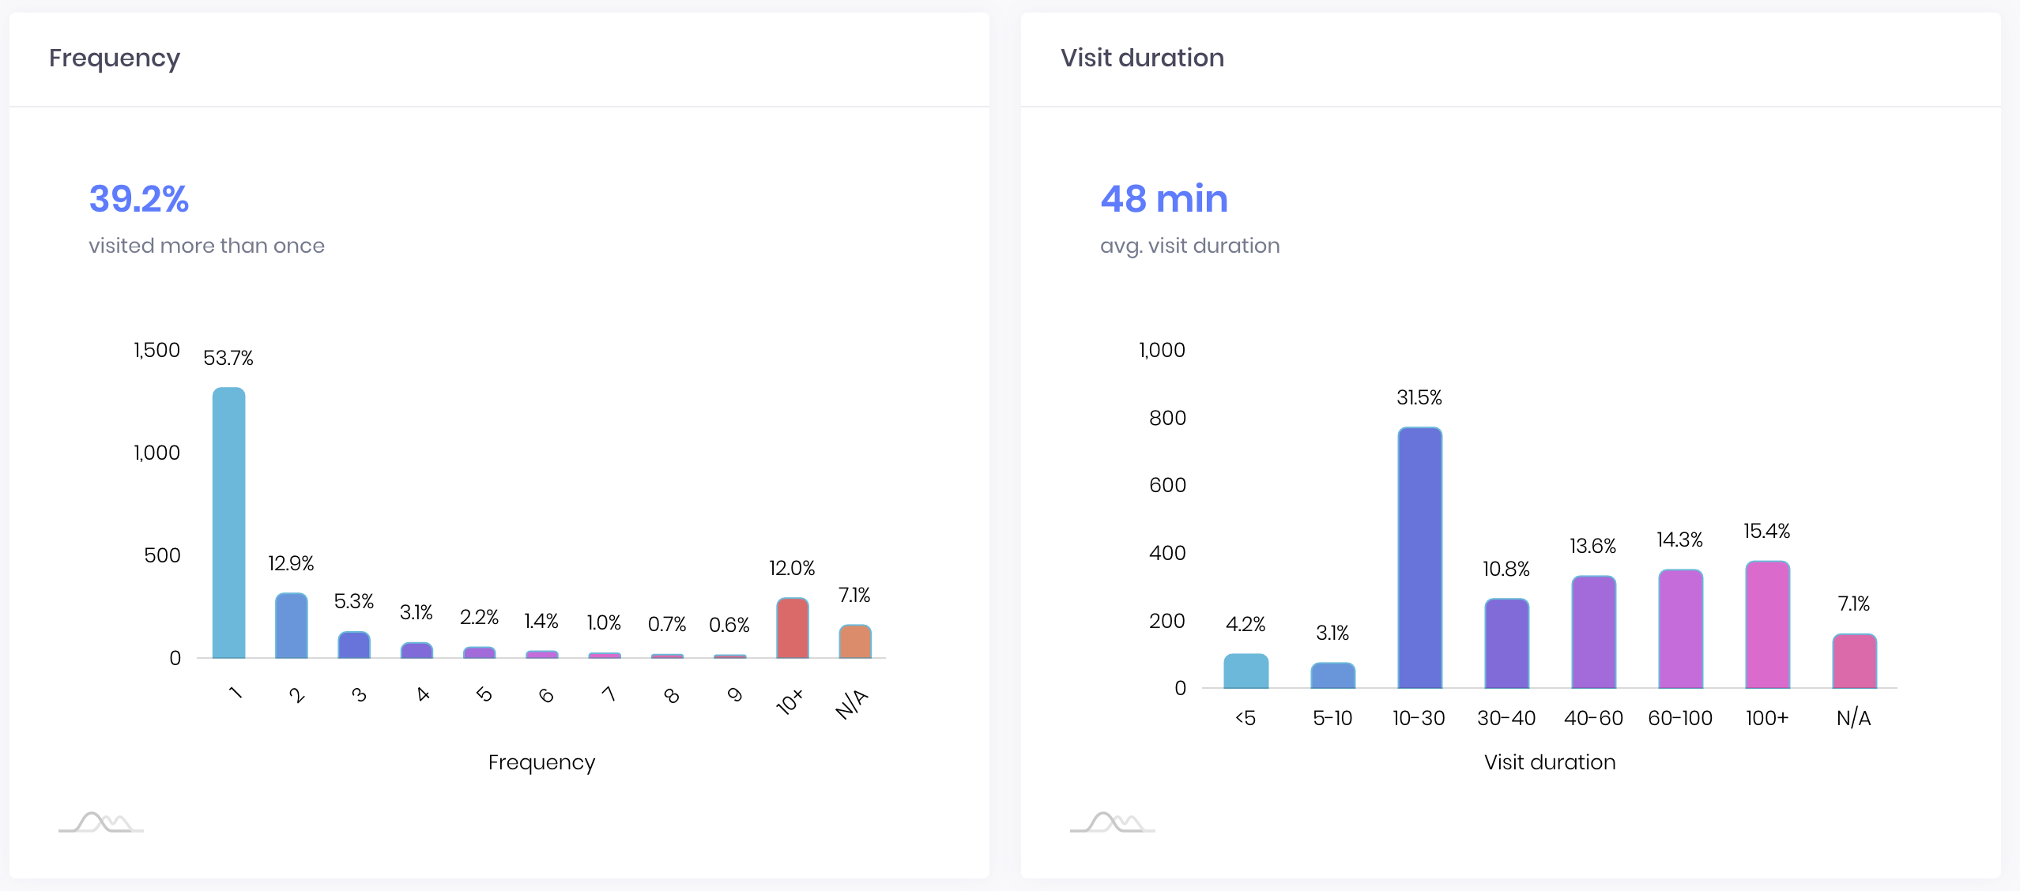The image size is (2020, 891).
Task: Click the logo icon under the Frequency chart
Action: (101, 822)
